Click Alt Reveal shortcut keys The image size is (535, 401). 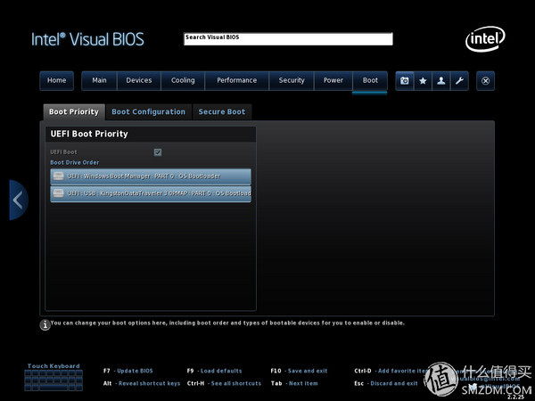coord(142,383)
